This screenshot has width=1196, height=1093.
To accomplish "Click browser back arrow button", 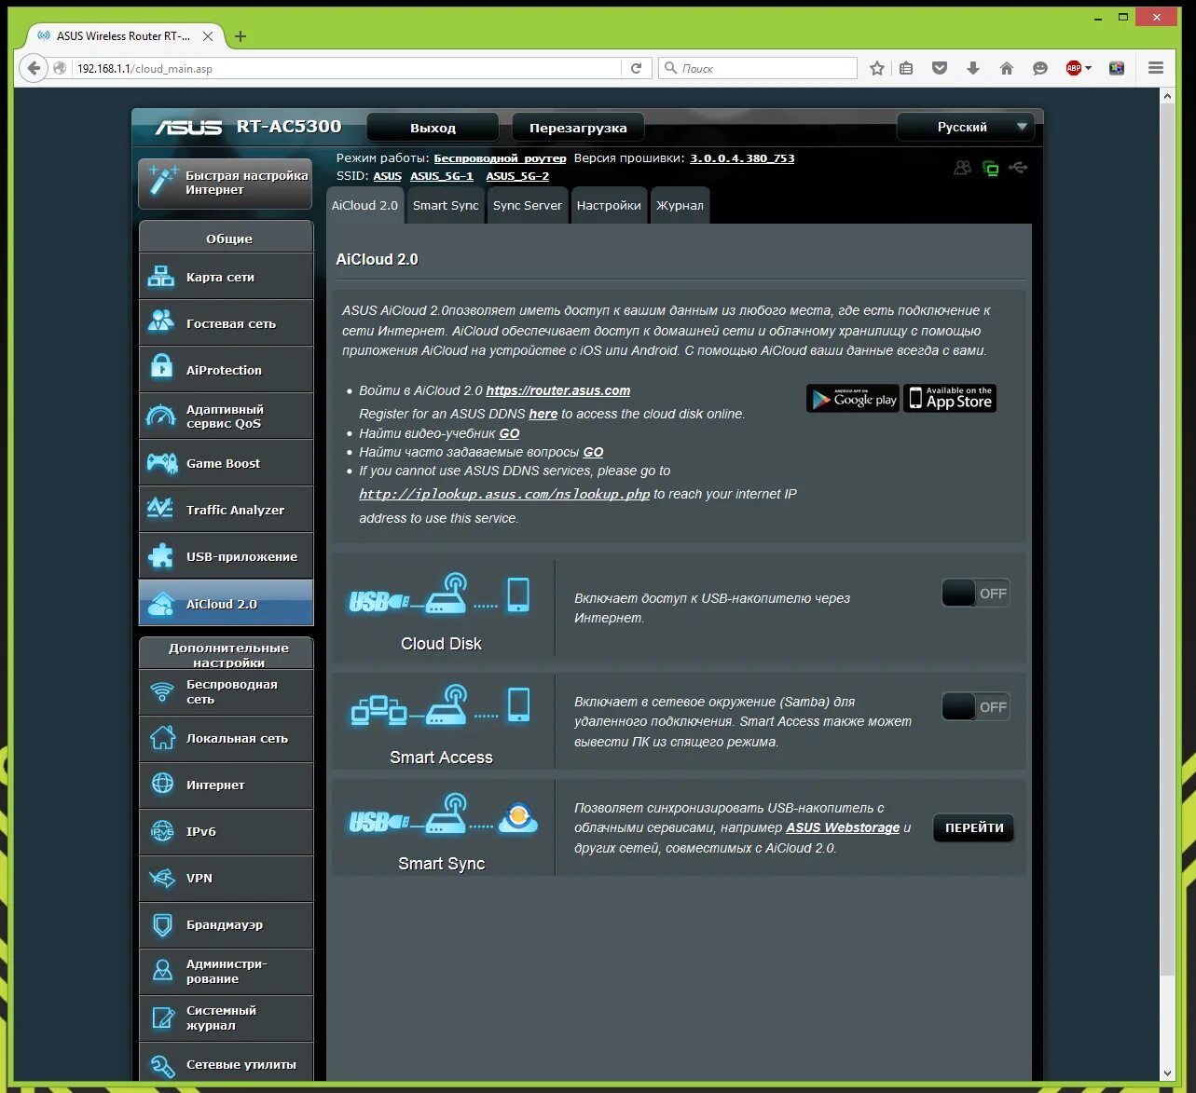I will (x=34, y=68).
